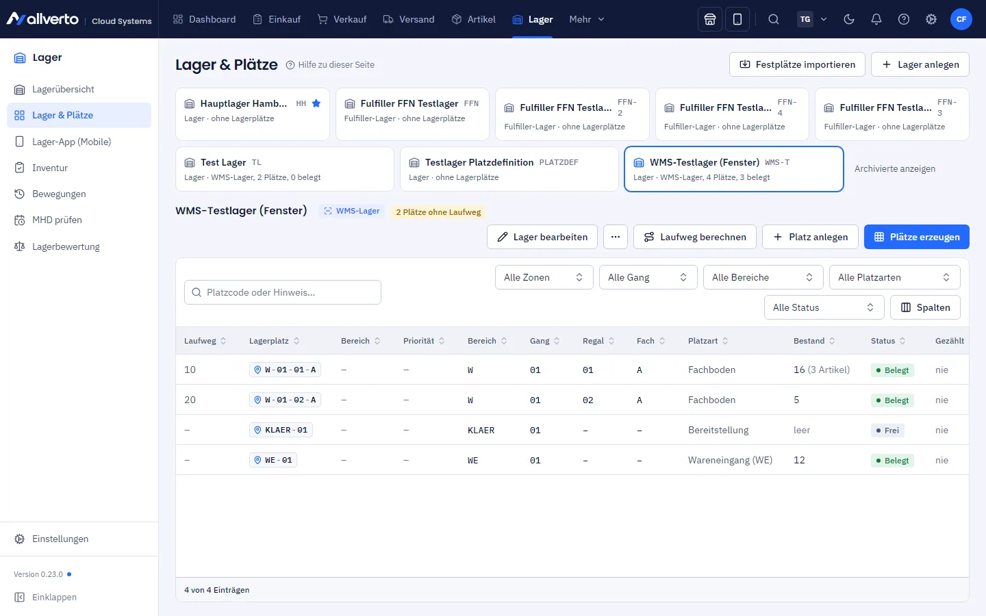
Task: Open the store/POS icon in top bar
Action: [710, 19]
